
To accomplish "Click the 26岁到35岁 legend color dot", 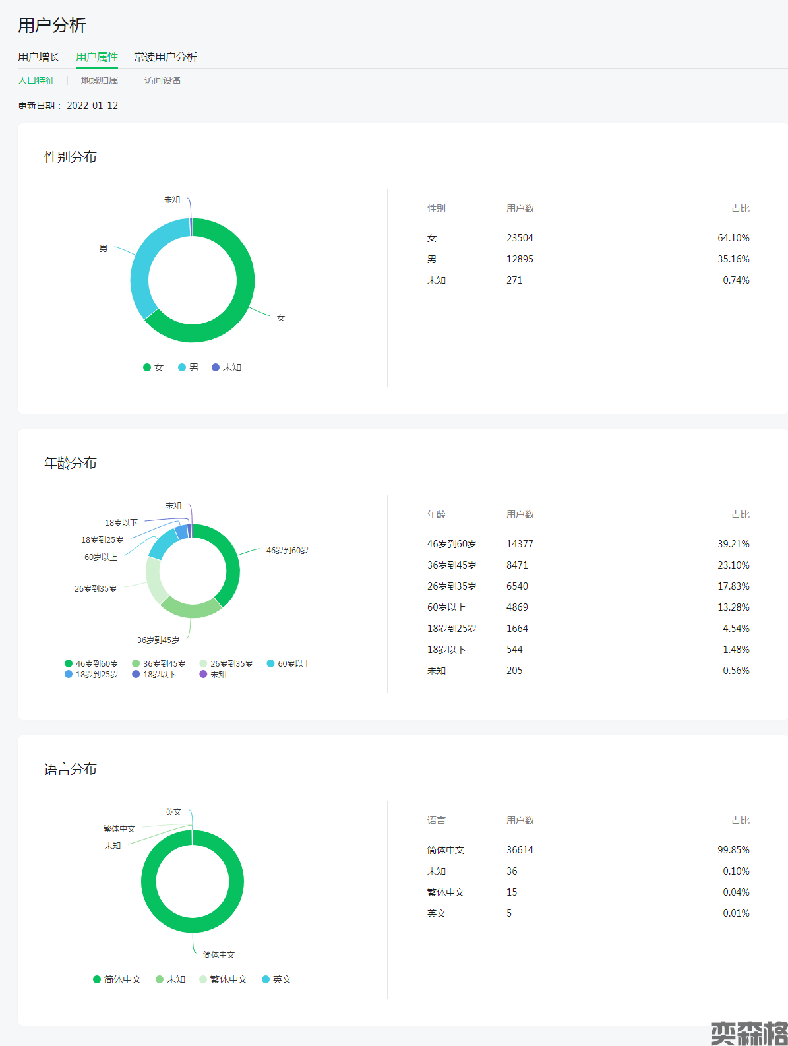I will [204, 663].
